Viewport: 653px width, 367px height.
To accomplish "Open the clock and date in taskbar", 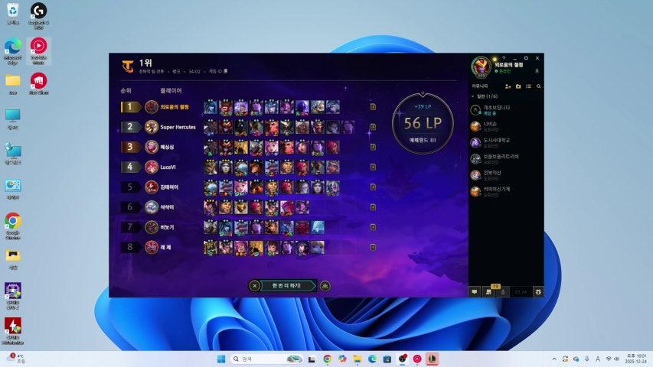I will click(636, 359).
